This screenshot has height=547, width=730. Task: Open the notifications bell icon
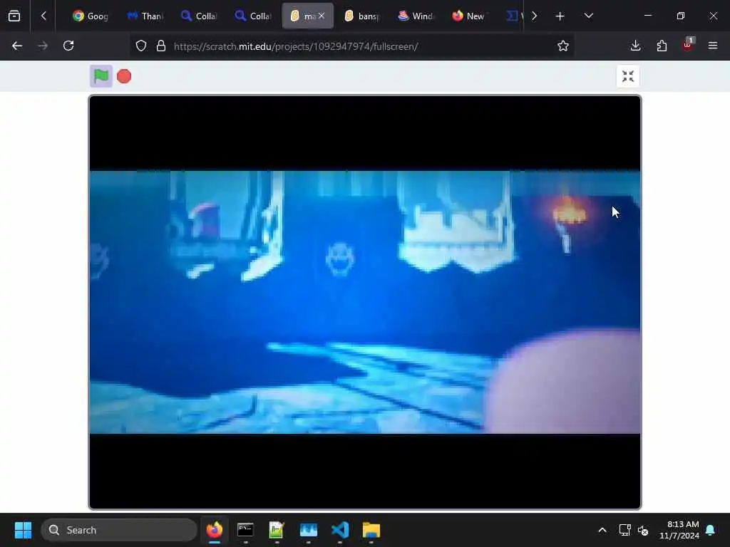(x=711, y=530)
